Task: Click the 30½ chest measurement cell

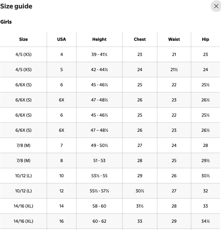Action: coord(140,191)
